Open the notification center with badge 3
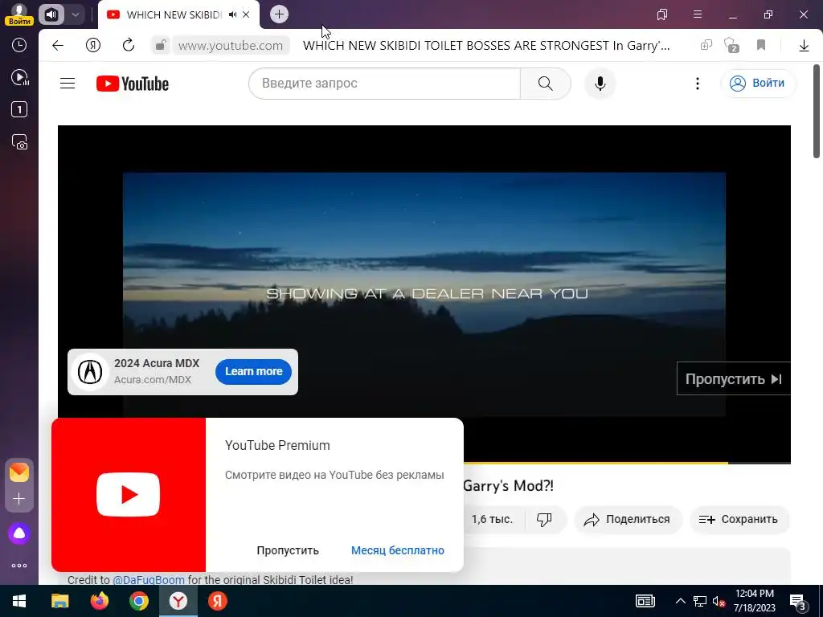 coord(798,601)
